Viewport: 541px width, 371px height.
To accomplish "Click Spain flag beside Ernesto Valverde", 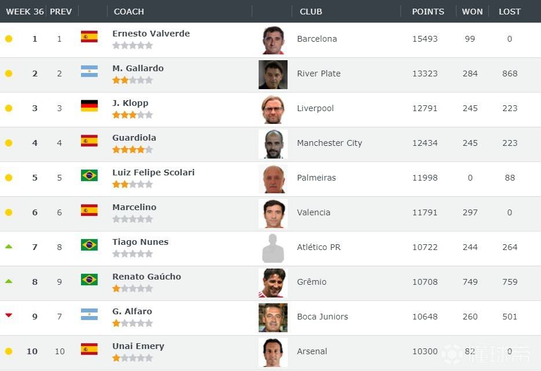I will click(89, 37).
